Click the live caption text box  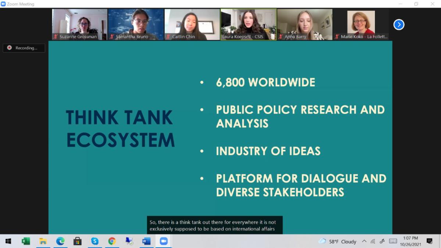(x=215, y=225)
